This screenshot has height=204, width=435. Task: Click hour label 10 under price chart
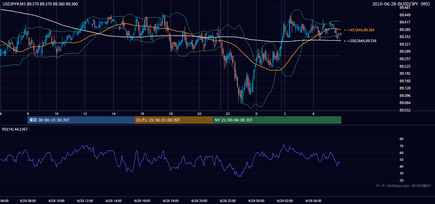click(x=57, y=114)
